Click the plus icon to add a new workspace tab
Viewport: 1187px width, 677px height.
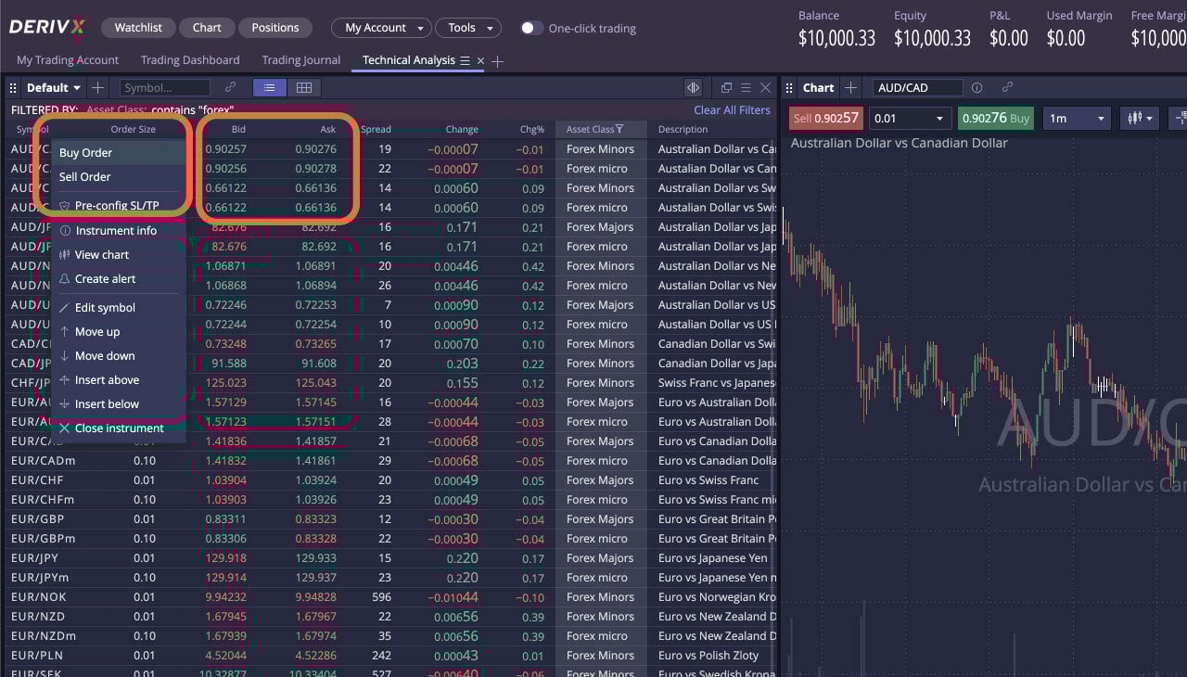point(497,61)
